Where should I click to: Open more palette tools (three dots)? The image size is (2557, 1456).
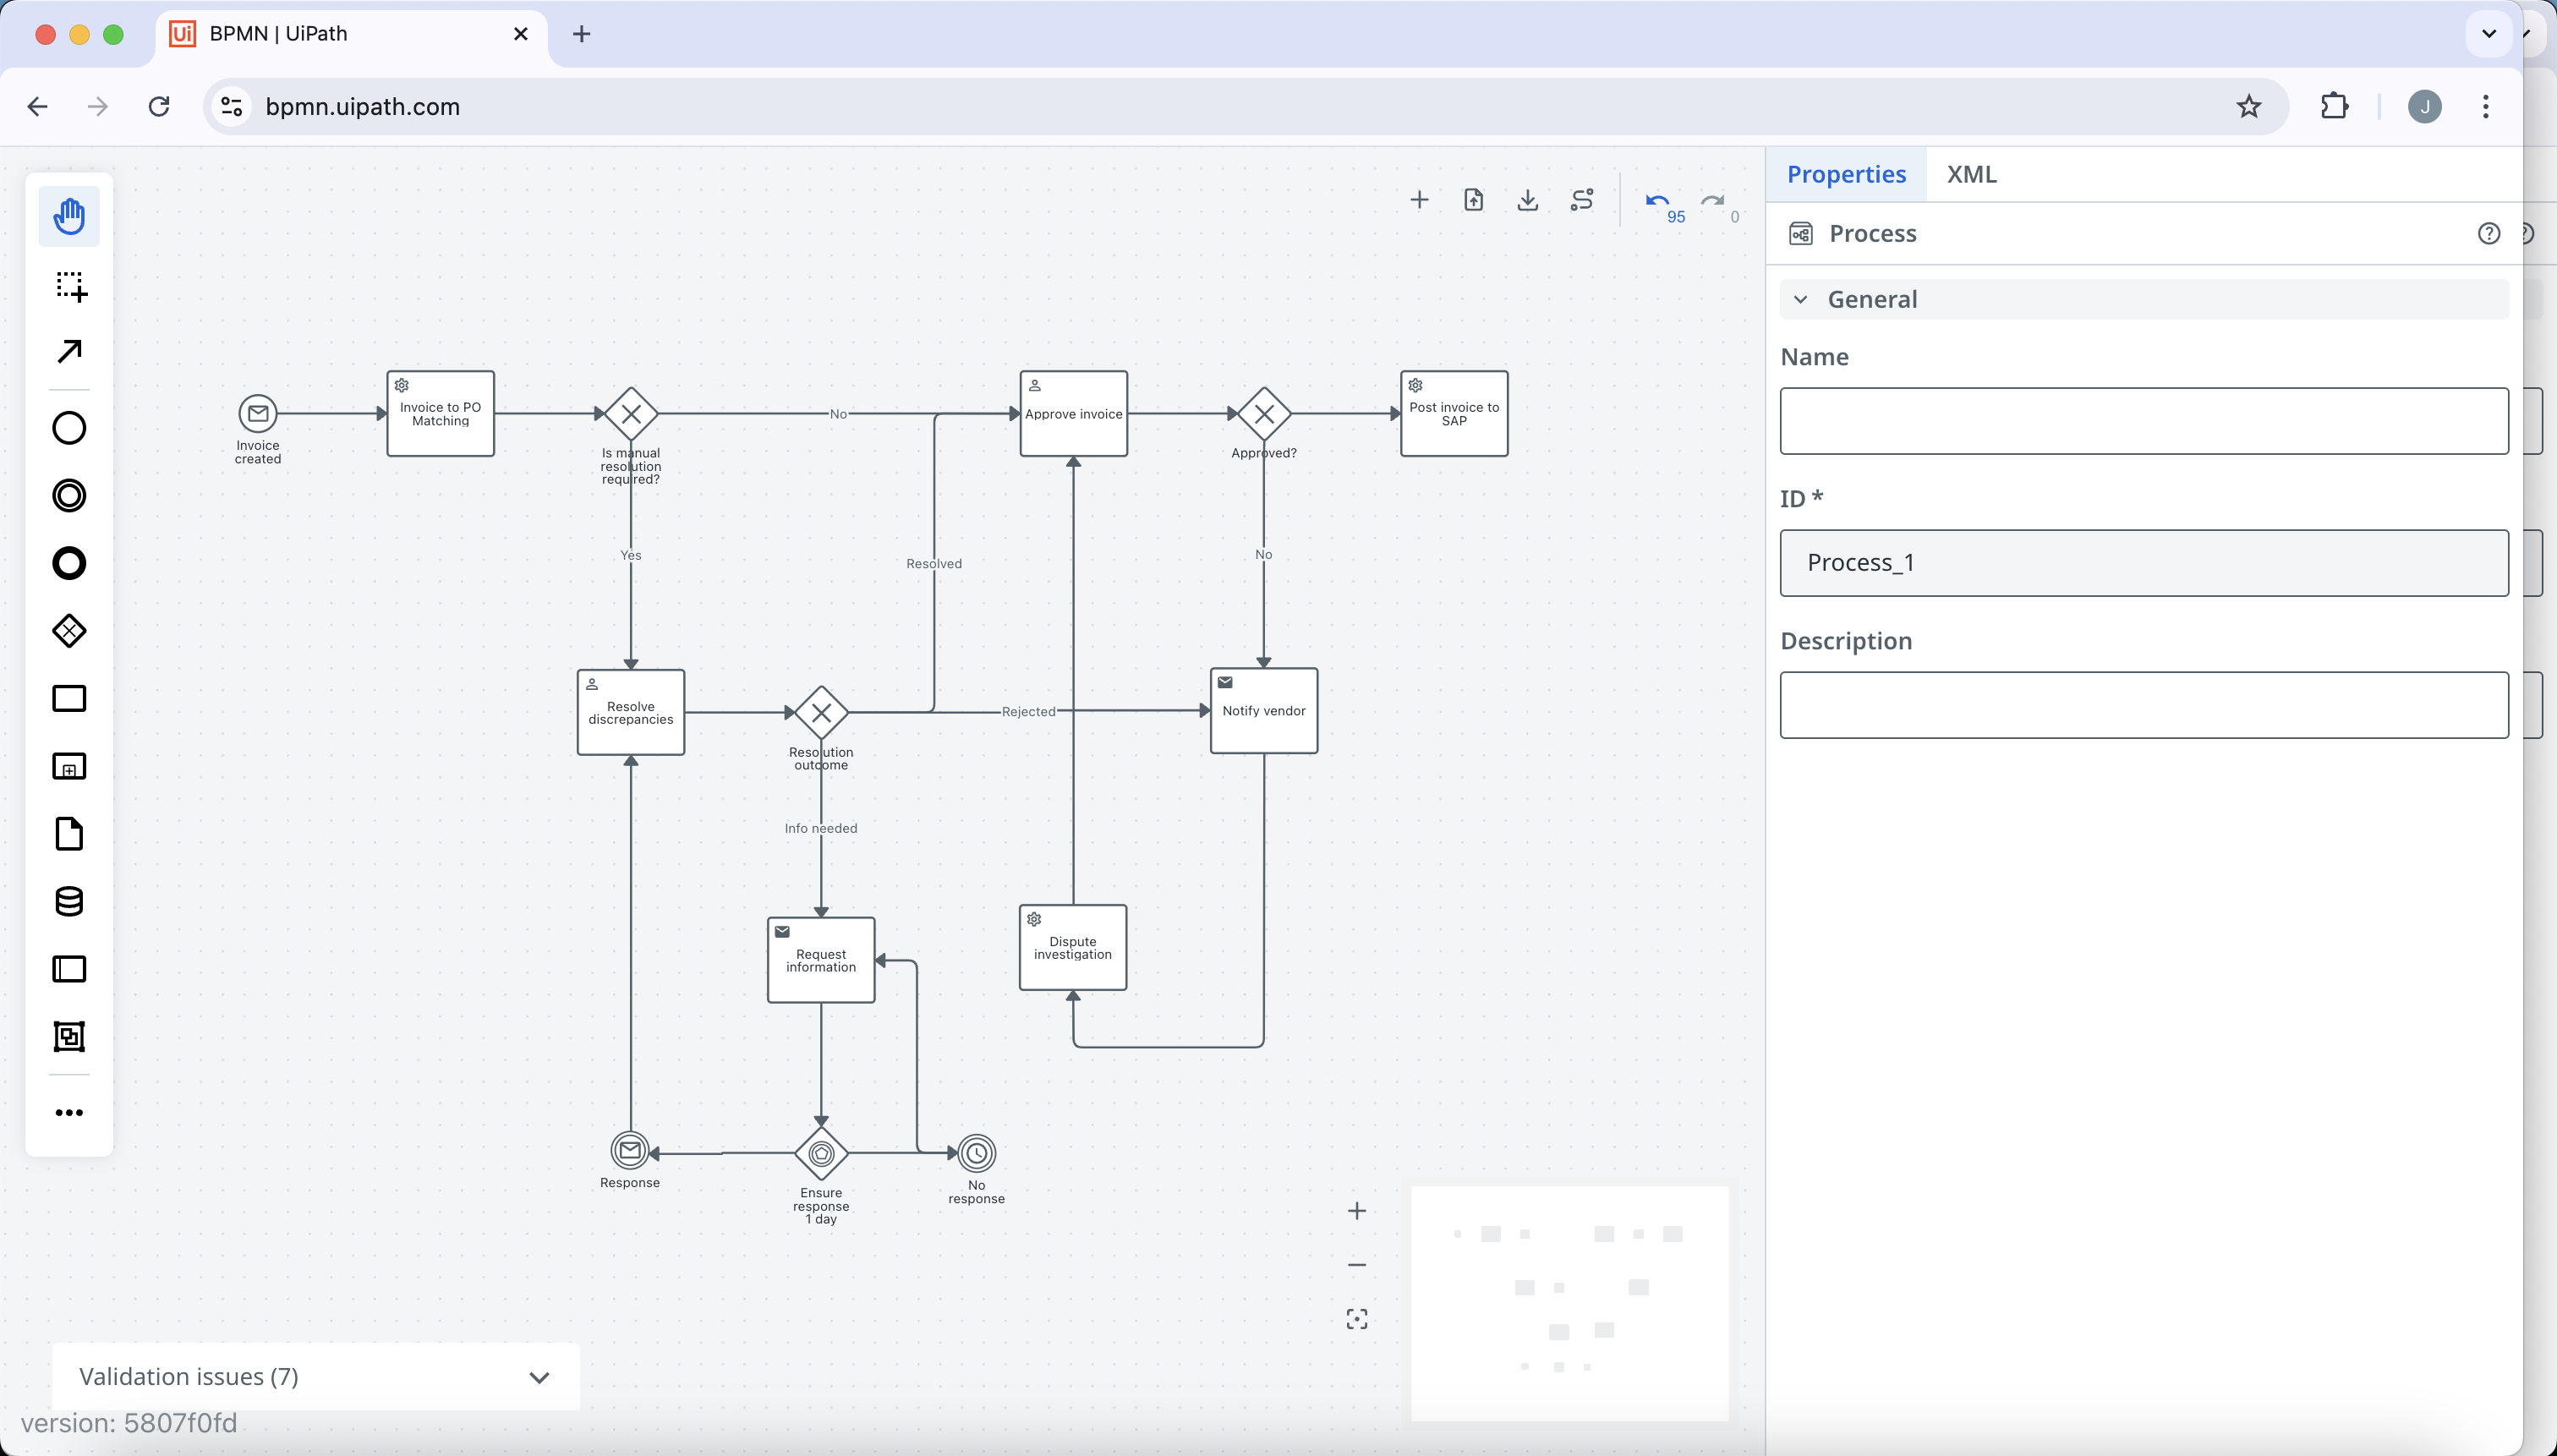[69, 1112]
